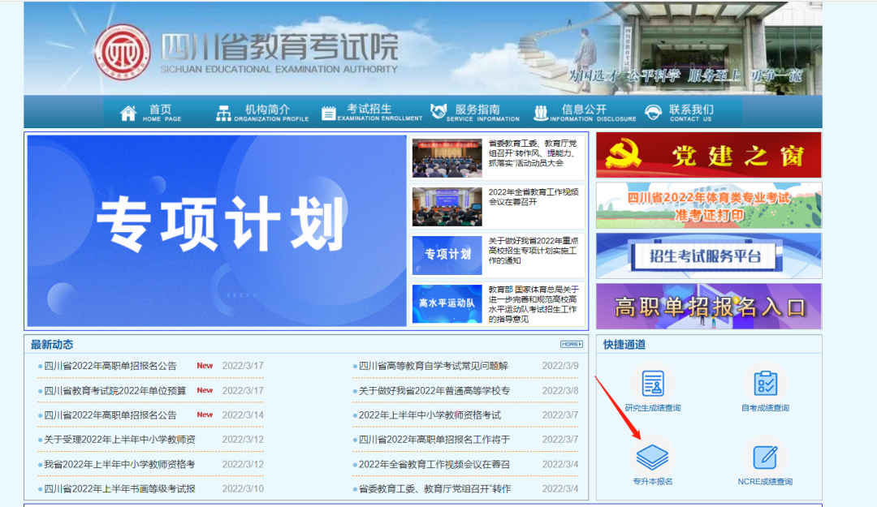Open 四川省2022年高职单招报名工作将于 news item
Screen dimensions: 877x507
434,440
